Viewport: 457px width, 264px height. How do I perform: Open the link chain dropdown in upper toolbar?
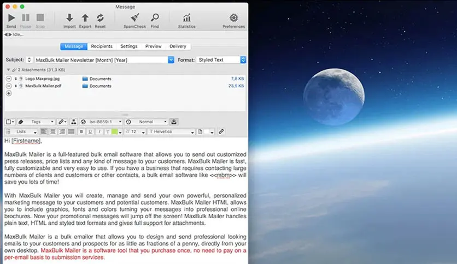(x=62, y=122)
